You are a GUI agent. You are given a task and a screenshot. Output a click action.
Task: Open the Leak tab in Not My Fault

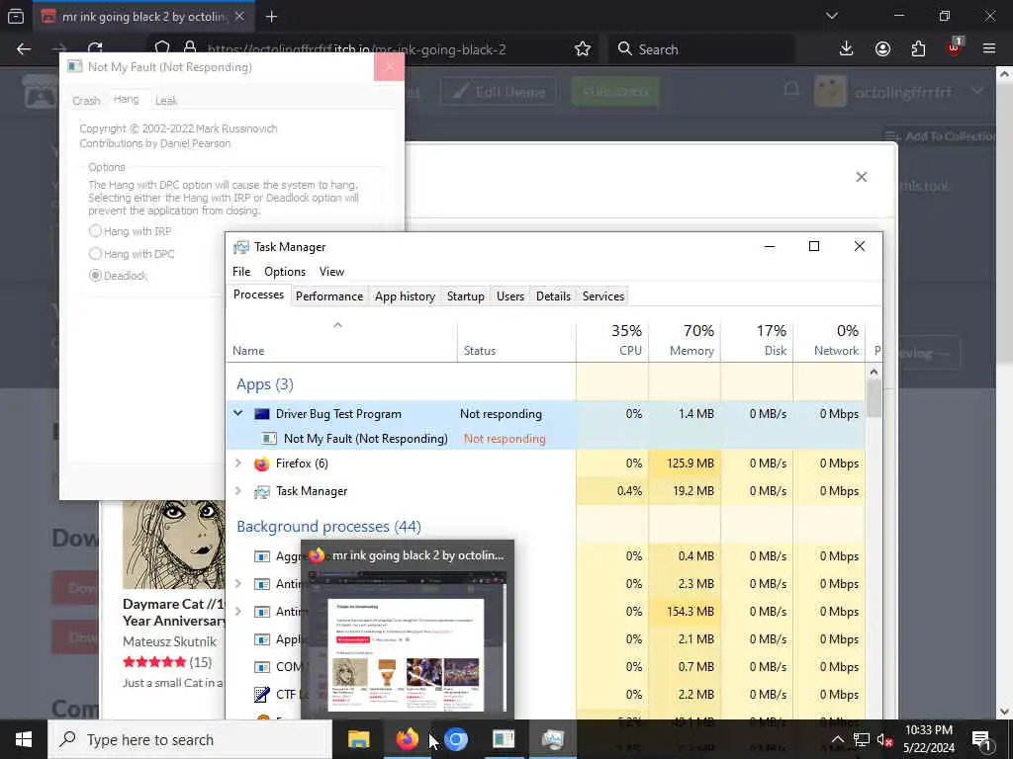pos(165,101)
